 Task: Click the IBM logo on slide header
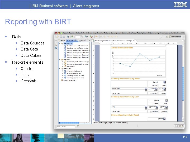click(180, 5)
